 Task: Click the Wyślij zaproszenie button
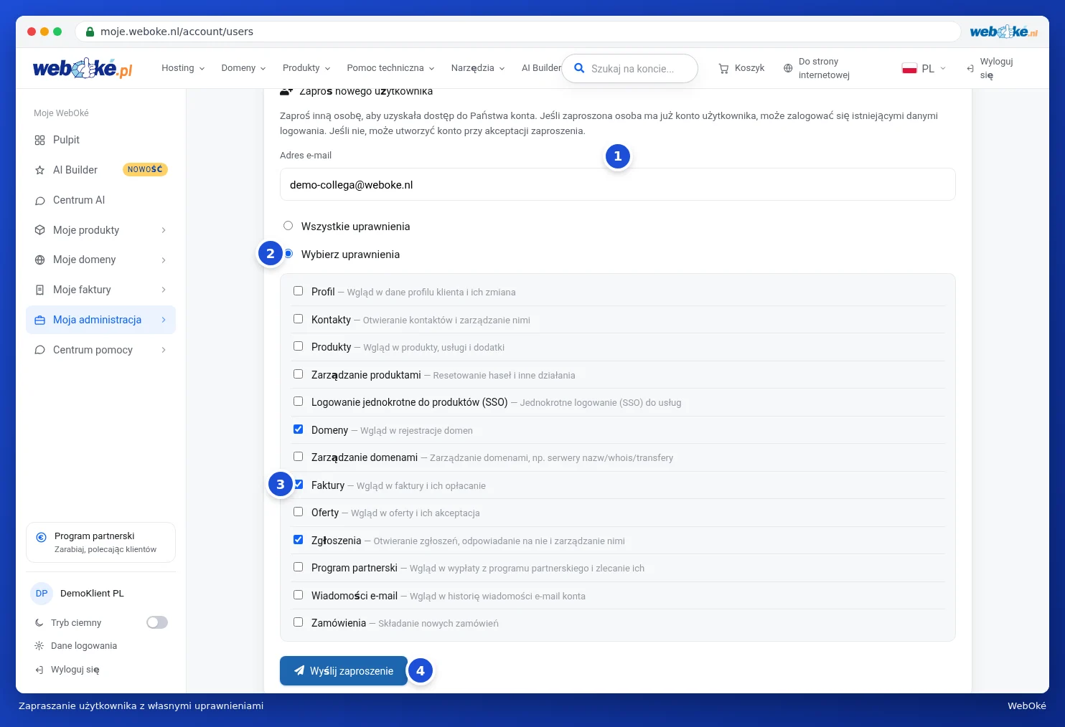[344, 671]
